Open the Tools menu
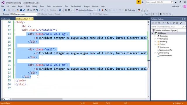 coord(49,6)
